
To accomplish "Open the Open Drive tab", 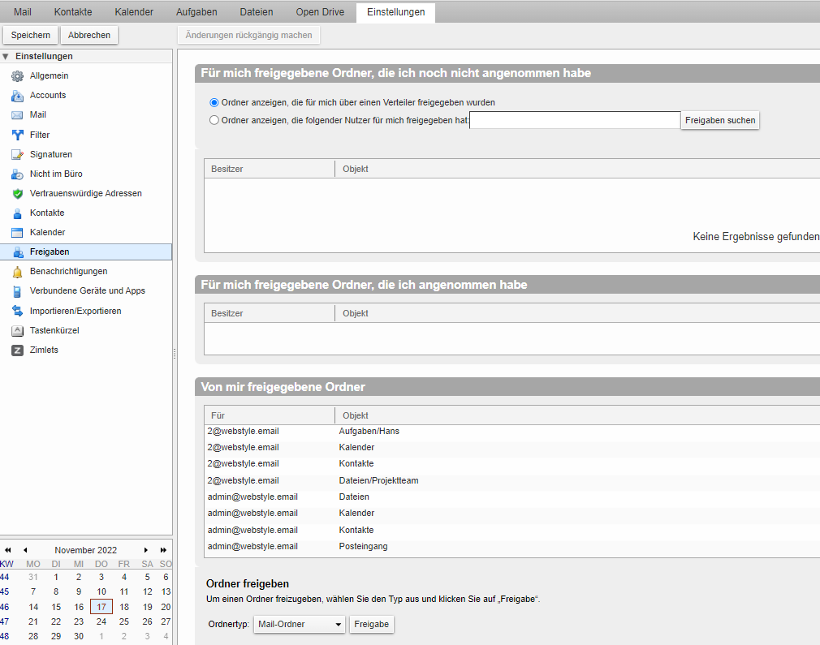I will pyautogui.click(x=320, y=12).
